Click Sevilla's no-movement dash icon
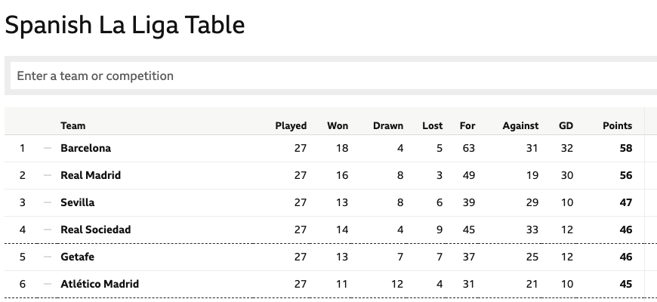 (x=48, y=203)
